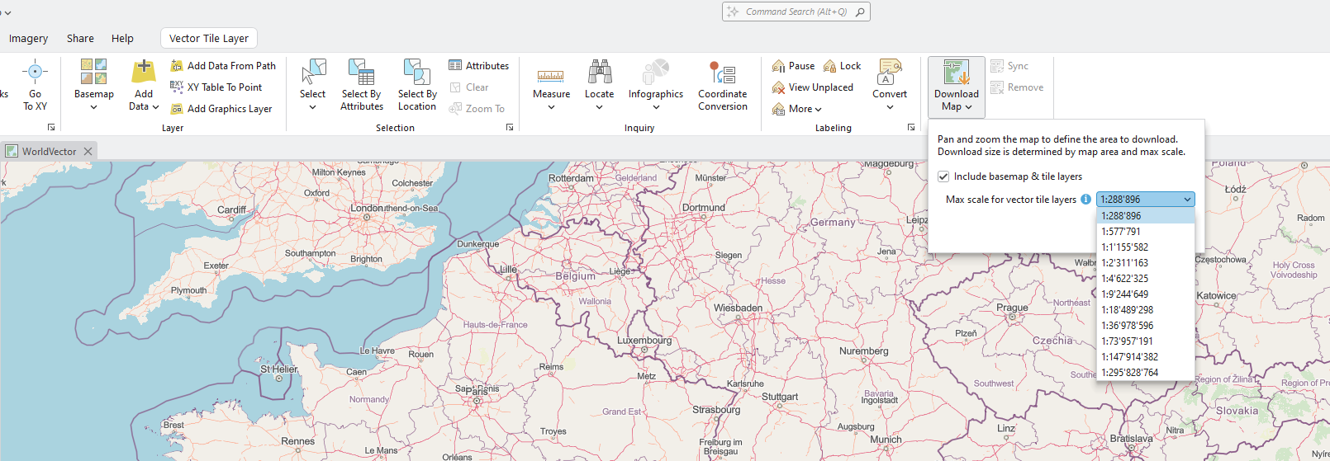
Task: Expand the Basemap dropdown arrow
Action: pos(93,107)
